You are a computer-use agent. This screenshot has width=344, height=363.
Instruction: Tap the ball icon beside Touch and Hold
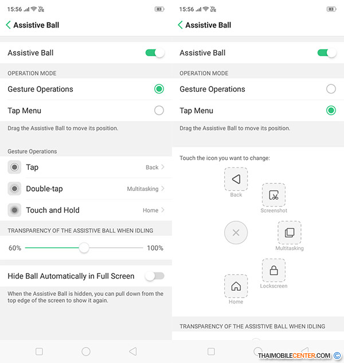[14, 210]
